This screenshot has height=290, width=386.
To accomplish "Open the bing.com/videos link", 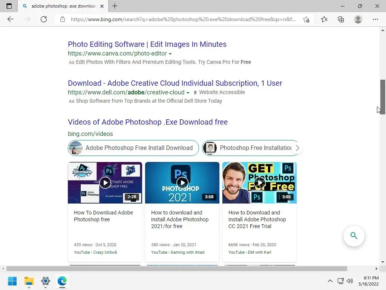I will pyautogui.click(x=90, y=134).
